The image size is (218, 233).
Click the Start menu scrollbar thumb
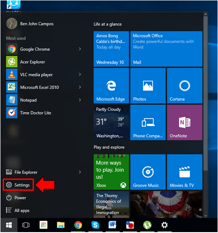[x=205, y=94]
